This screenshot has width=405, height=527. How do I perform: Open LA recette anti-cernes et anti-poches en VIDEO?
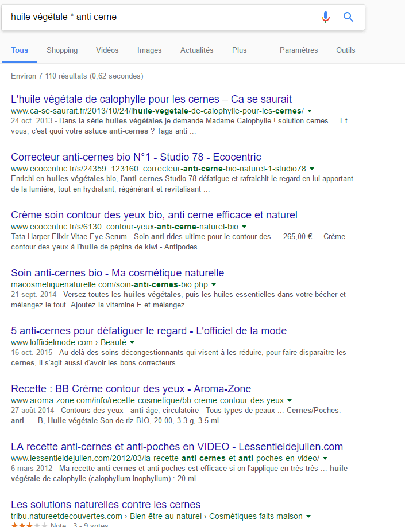click(177, 446)
